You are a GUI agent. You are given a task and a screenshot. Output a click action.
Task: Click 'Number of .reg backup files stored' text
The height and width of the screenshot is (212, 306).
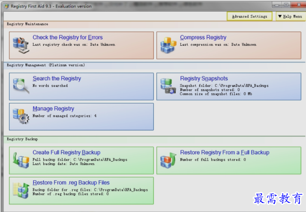pyautogui.click(x=70, y=194)
